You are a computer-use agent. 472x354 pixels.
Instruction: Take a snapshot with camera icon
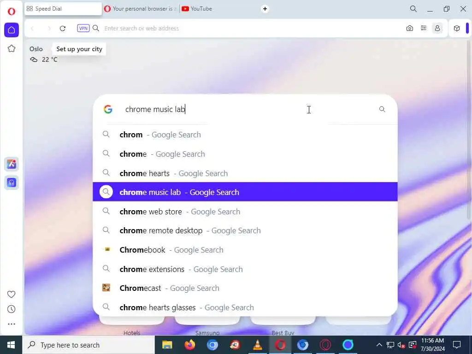tap(410, 28)
